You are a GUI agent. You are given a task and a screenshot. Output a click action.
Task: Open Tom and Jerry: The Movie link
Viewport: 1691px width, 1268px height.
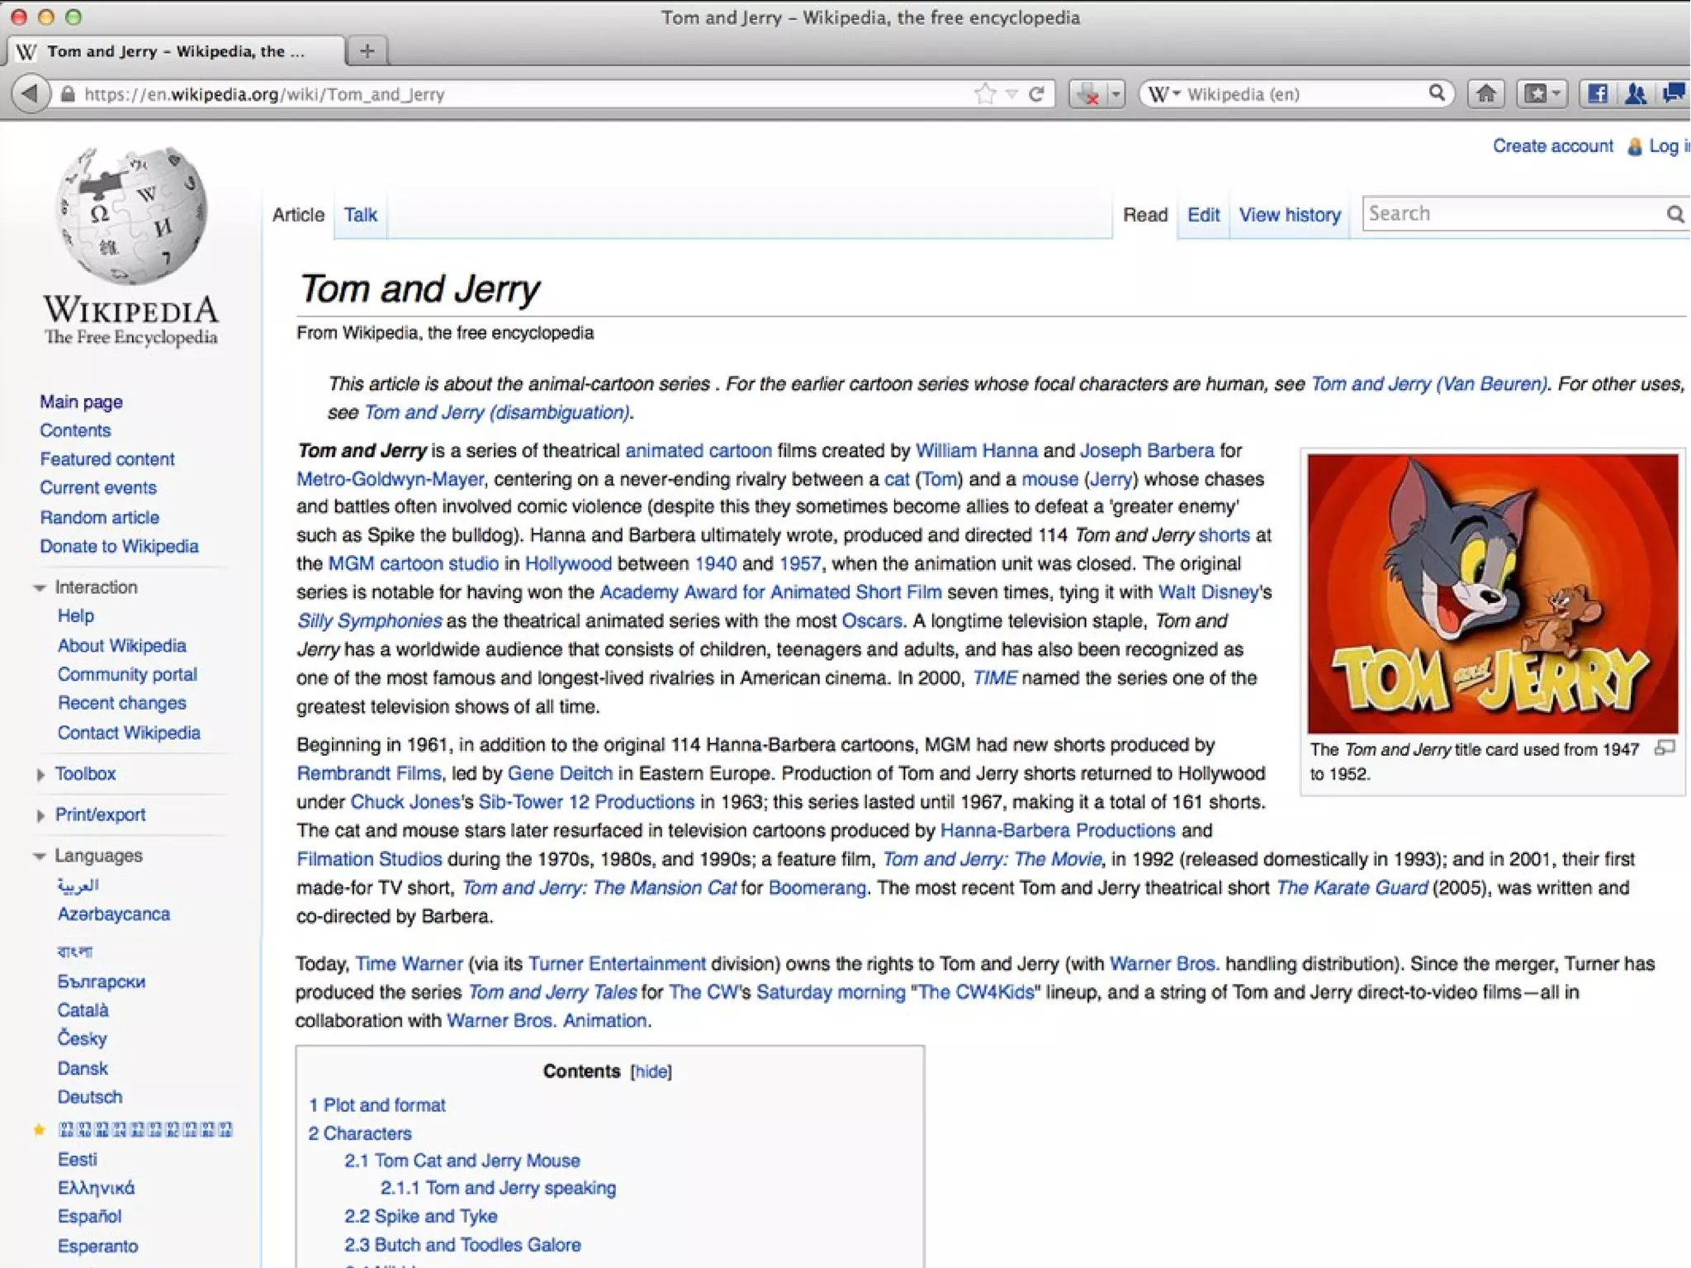992,859
